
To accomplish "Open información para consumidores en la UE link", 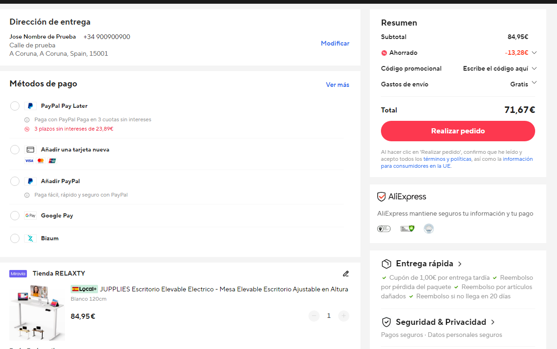I will 457,162.
